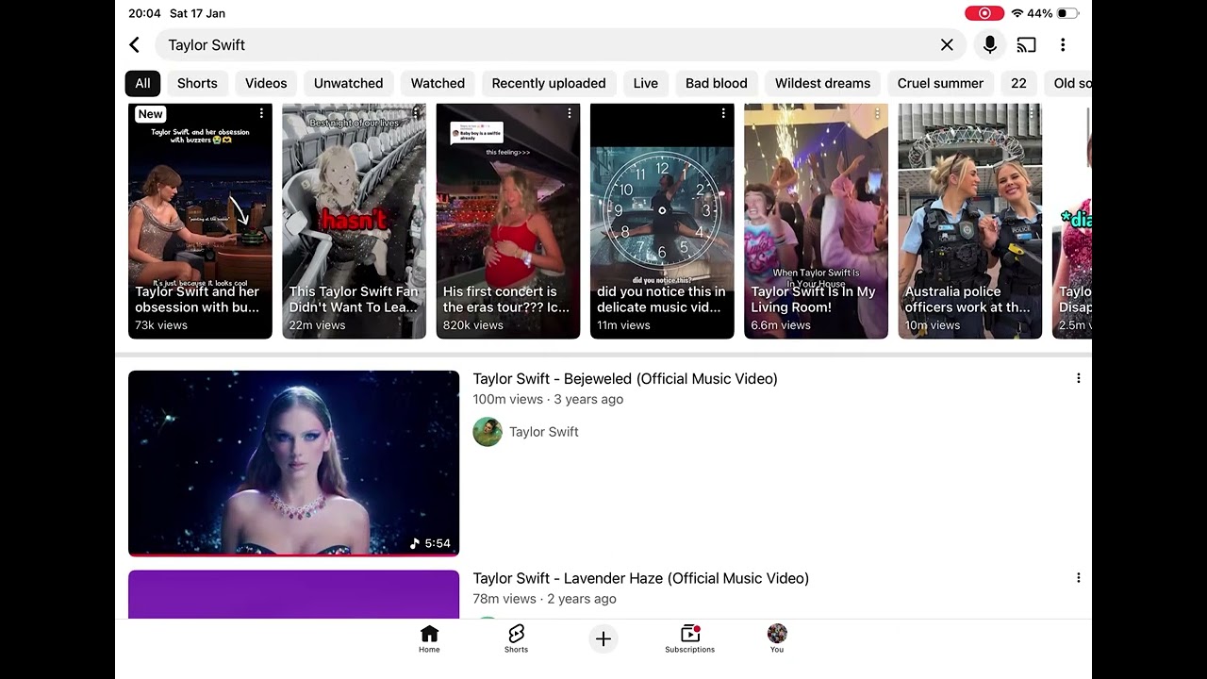Open the Lavender Haze video title
This screenshot has height=679, width=1207.
pos(641,578)
